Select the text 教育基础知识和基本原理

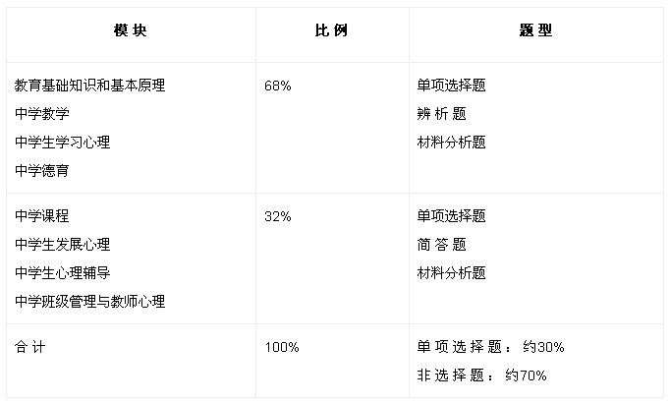90,86
